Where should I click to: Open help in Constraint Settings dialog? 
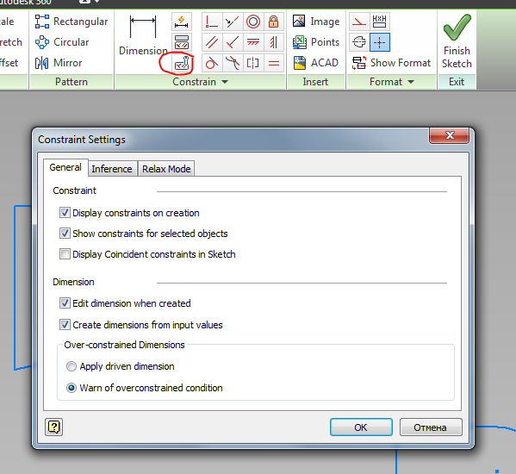point(53,427)
